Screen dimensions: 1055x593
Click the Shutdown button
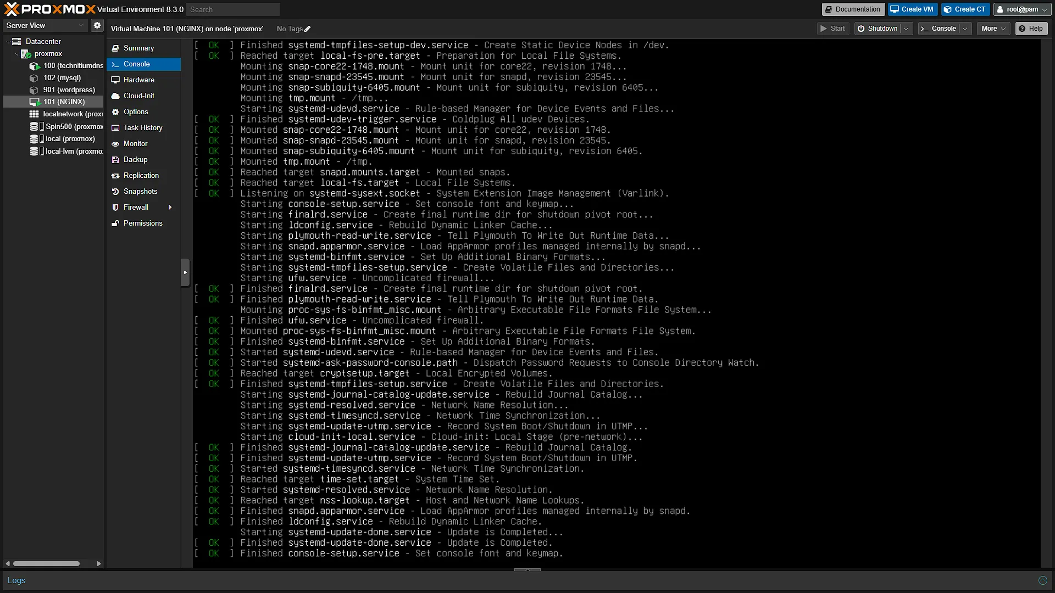(x=878, y=29)
